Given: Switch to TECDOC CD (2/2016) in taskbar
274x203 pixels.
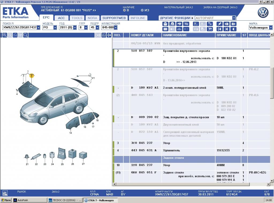Looking at the screenshot, I should [x=65, y=200].
